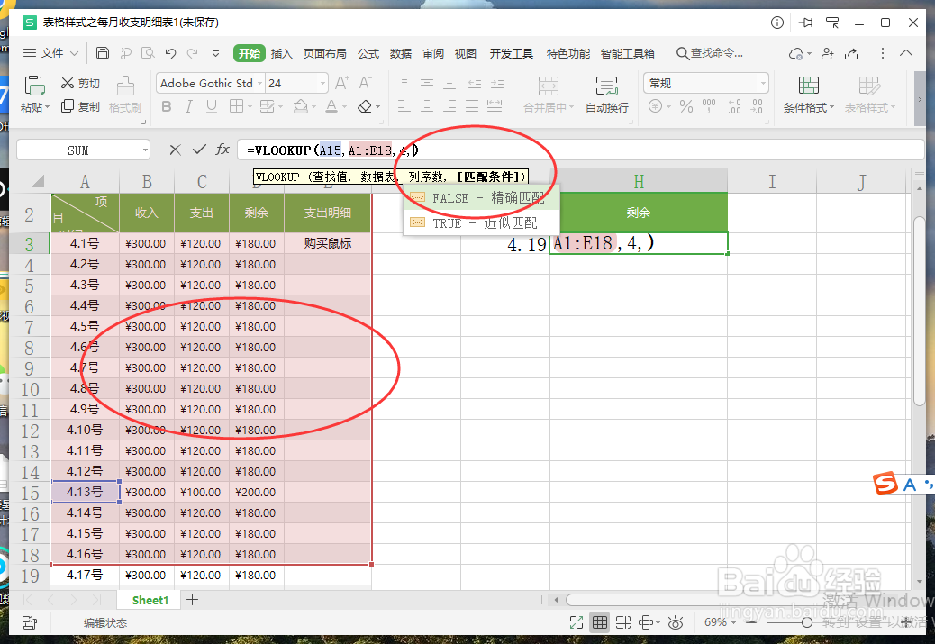Click the Percent style icon
Image resolution: width=935 pixels, height=644 pixels.
685,107
